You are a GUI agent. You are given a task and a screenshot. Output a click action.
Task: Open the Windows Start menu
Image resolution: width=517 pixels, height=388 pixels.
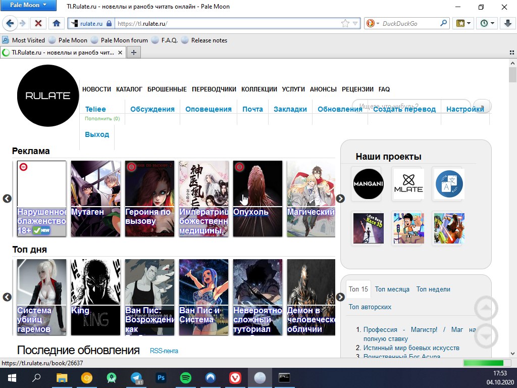tap(12, 378)
